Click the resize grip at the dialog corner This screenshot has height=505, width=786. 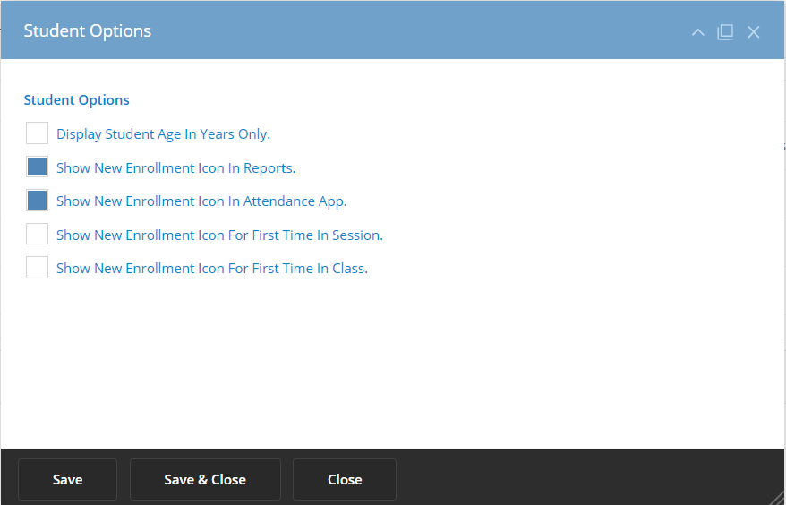(x=777, y=497)
